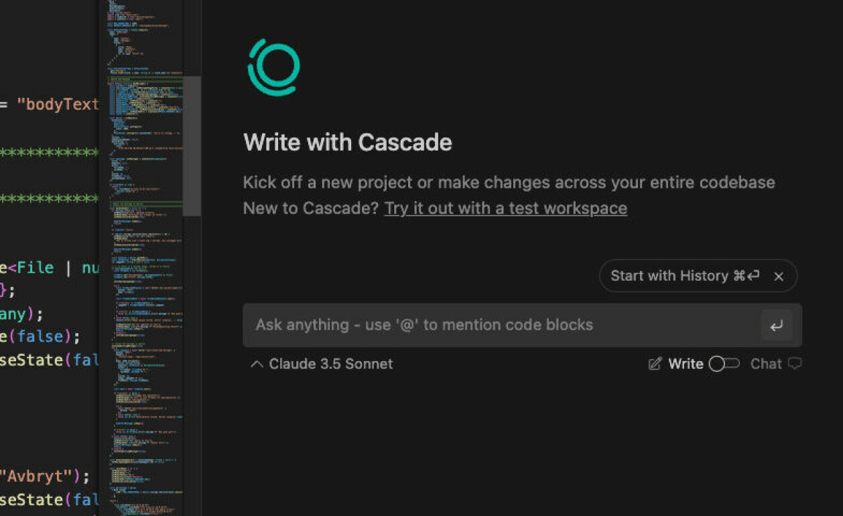Select Chat mode label
The height and width of the screenshot is (516, 843).
766,364
